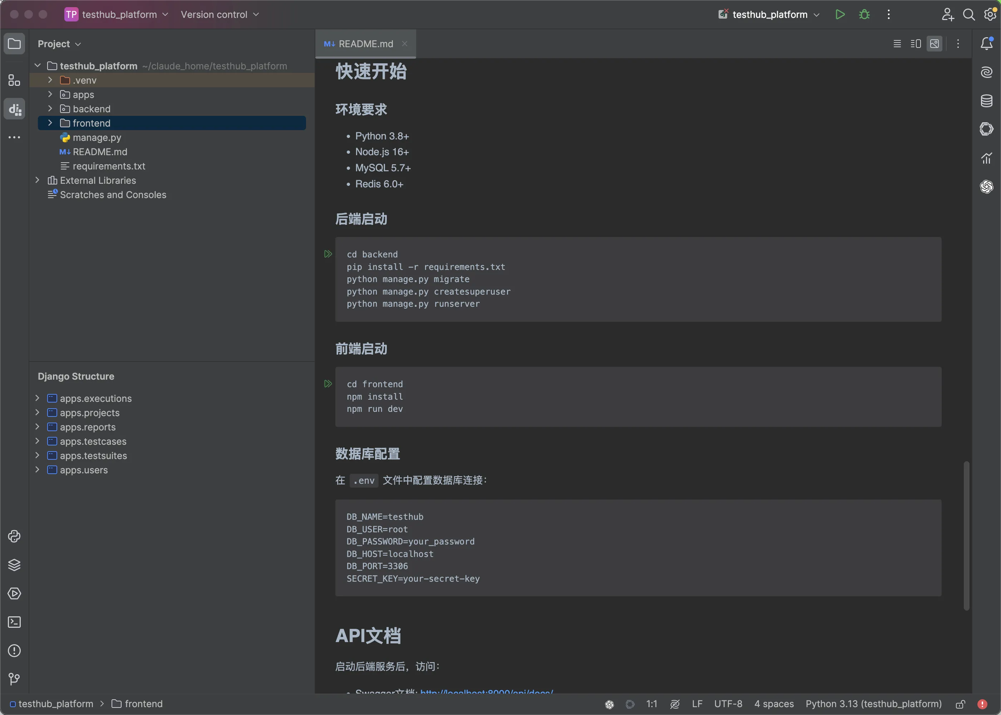This screenshot has width=1001, height=715.
Task: Open the Database tool window
Action: [x=986, y=101]
